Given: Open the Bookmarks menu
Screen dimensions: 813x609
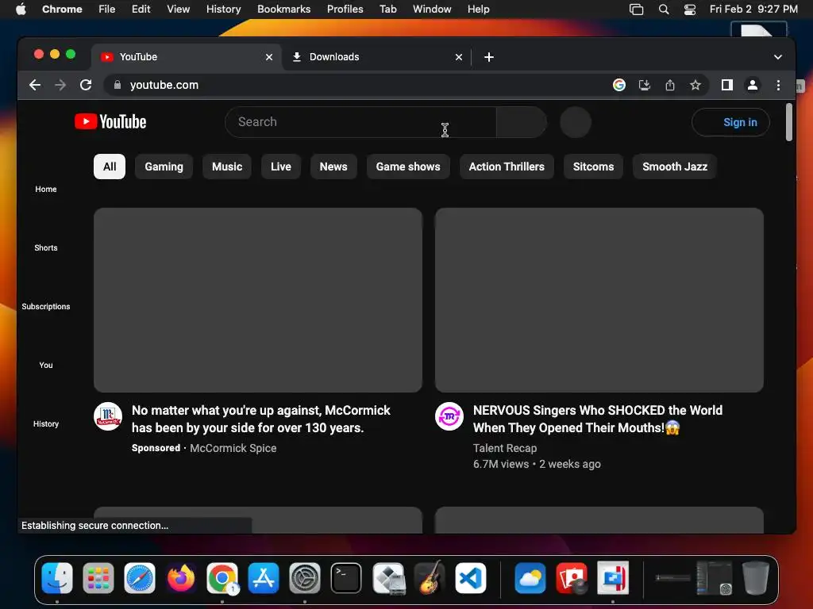Looking at the screenshot, I should tap(284, 10).
